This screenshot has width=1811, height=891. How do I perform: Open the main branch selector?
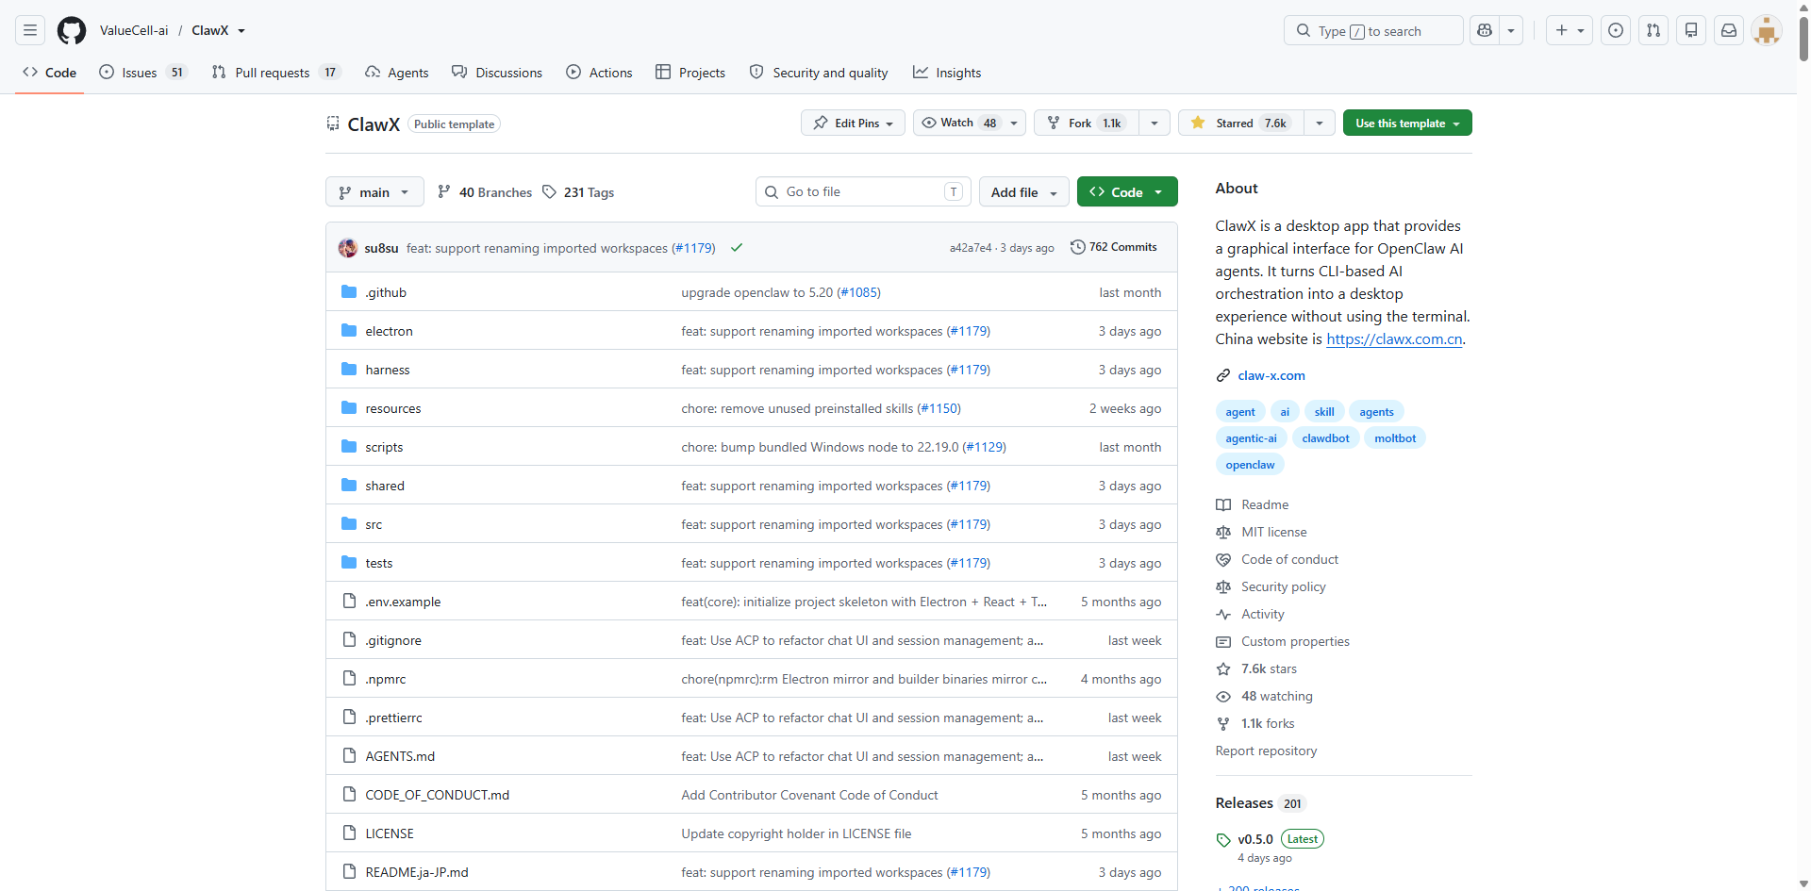(x=374, y=192)
